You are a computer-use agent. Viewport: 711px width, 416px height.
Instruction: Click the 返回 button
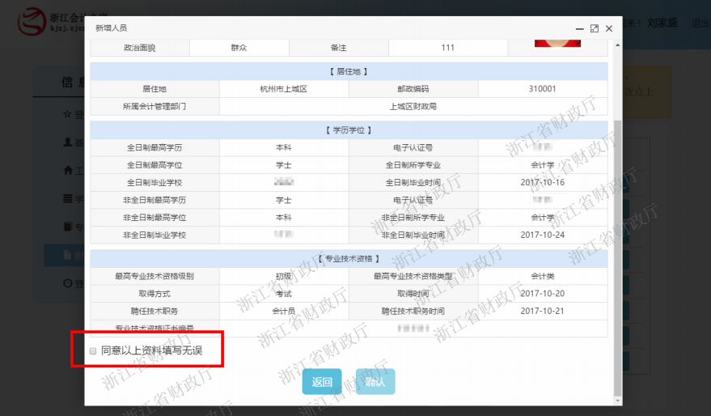[x=322, y=382]
